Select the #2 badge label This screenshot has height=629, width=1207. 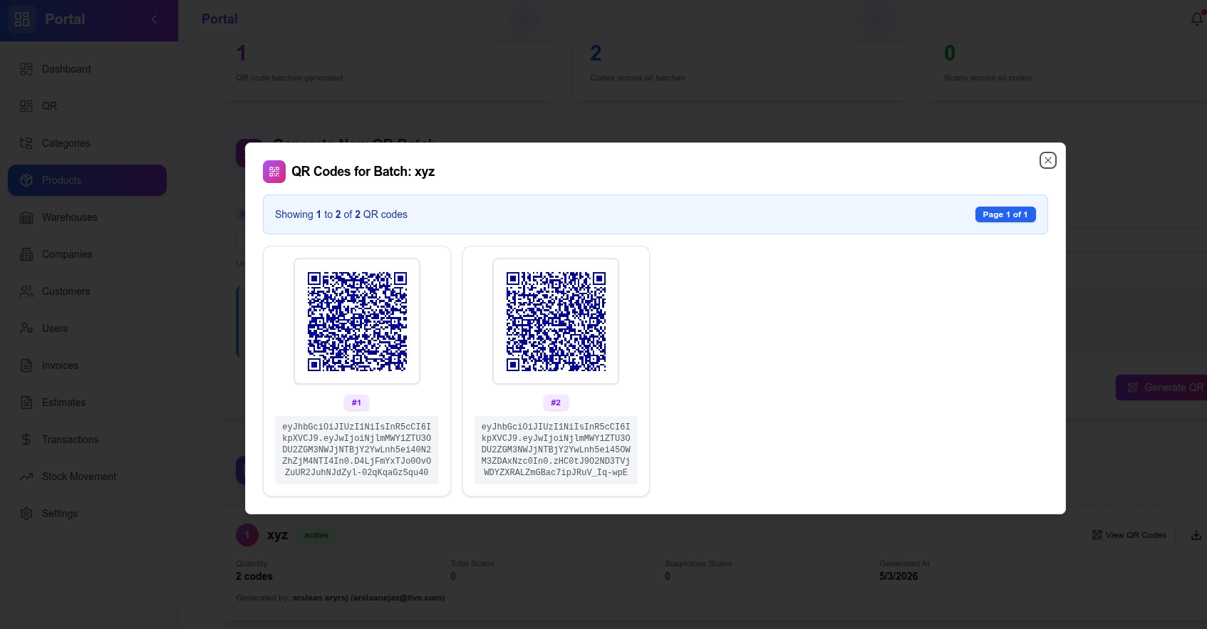coord(556,402)
